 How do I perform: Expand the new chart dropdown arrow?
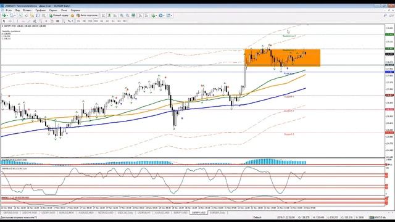7,15
